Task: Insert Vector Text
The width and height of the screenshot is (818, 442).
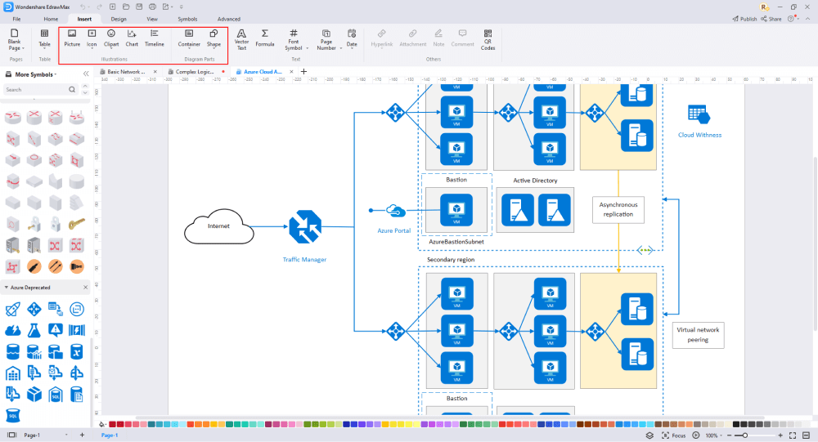Action: point(241,39)
